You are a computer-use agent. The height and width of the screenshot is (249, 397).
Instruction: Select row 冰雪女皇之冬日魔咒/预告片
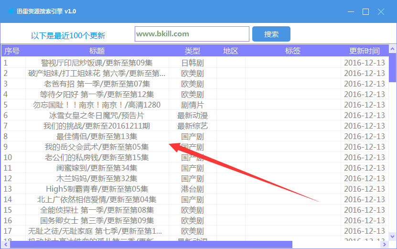(195, 116)
